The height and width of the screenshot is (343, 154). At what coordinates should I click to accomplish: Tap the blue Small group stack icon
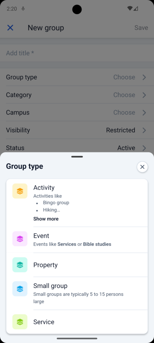20,289
